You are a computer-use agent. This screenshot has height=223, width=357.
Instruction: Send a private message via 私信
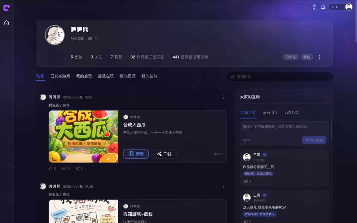[307, 57]
